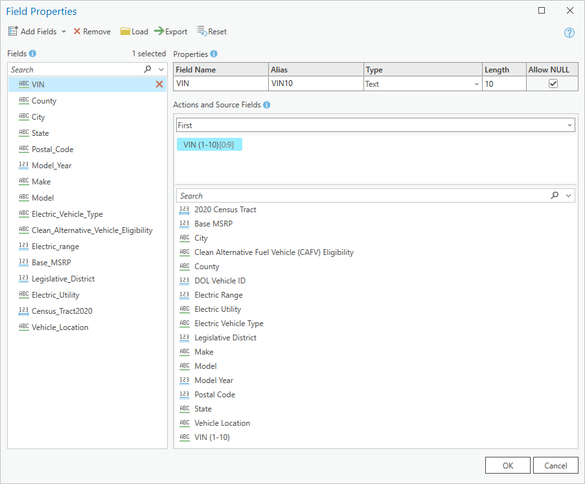585x484 pixels.
Task: Select Electric Vehicle Type in source list
Action: 229,323
